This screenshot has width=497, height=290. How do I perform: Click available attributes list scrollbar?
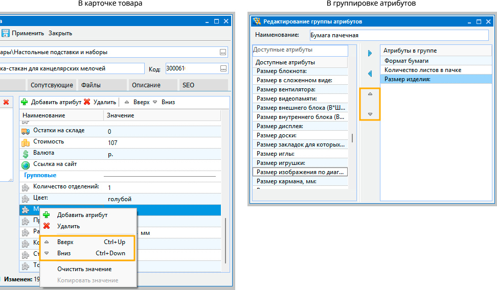(x=352, y=137)
